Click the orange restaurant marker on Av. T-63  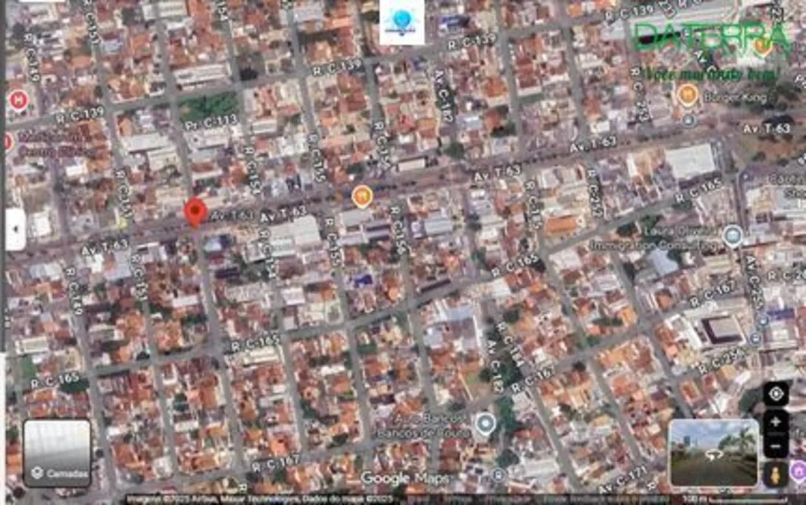click(362, 196)
